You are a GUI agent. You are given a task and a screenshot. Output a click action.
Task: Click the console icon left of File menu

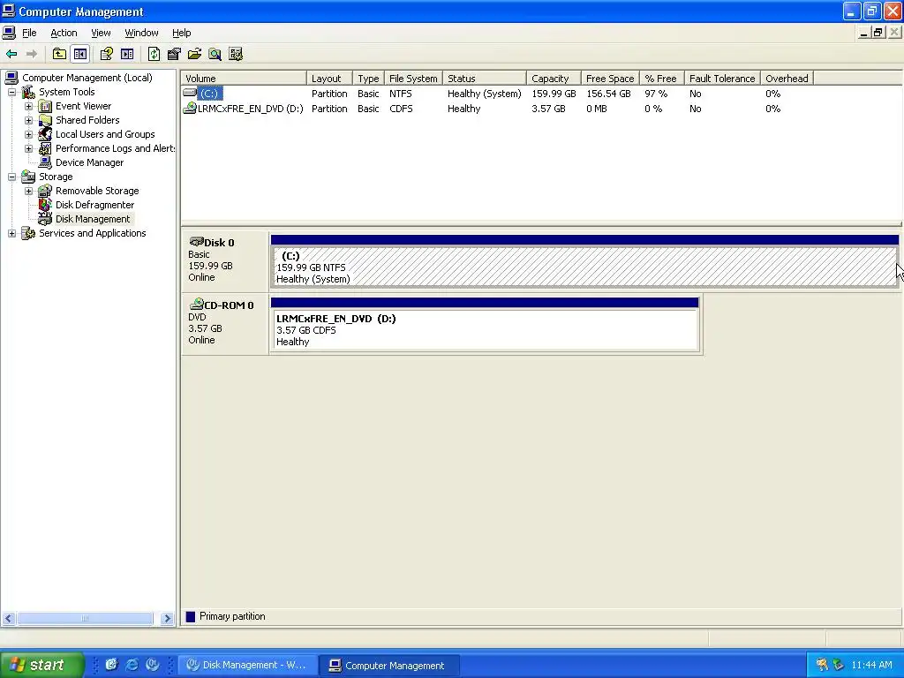pos(9,33)
